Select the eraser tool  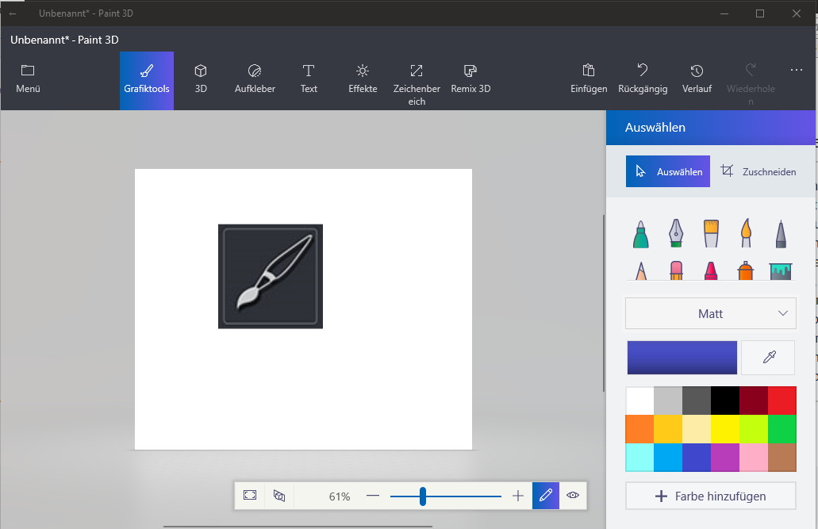pyautogui.click(x=676, y=270)
